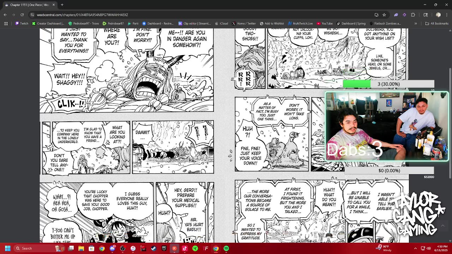Open iTunes music app from the taskbar
This screenshot has height=254, width=452.
[133, 248]
